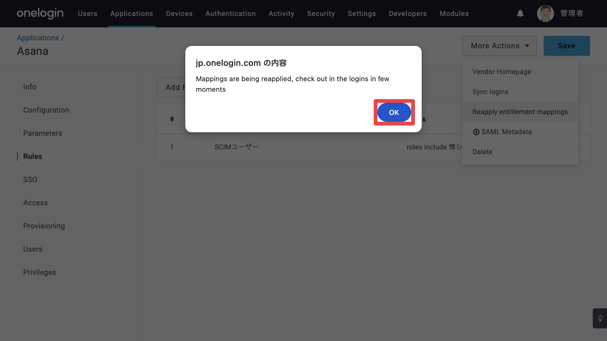Select the Users sidebar tab
The image size is (607, 341).
click(33, 249)
